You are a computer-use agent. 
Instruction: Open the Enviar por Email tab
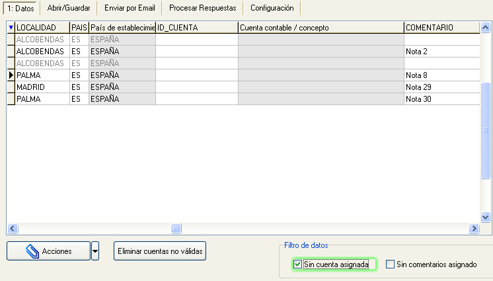(x=130, y=8)
